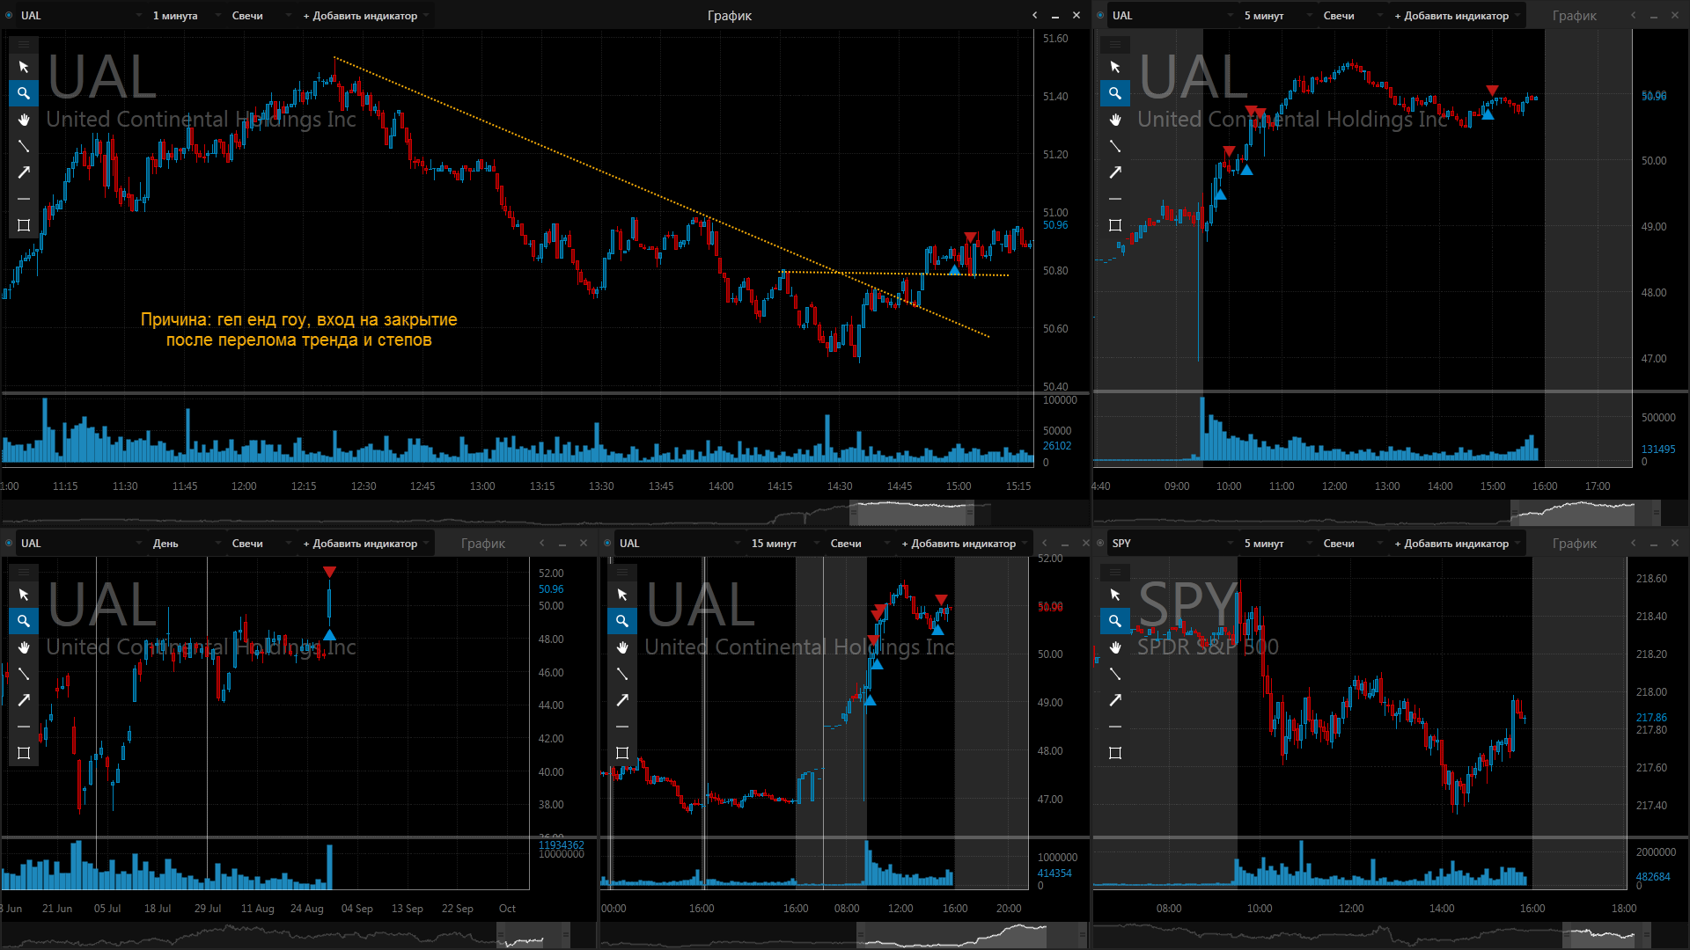The height and width of the screenshot is (950, 1690).
Task: Select the cursor tool in the daily UAL chart
Action: [x=24, y=595]
